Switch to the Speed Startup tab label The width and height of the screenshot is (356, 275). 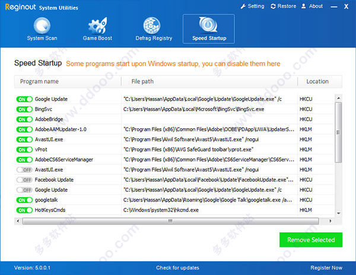[x=209, y=38]
